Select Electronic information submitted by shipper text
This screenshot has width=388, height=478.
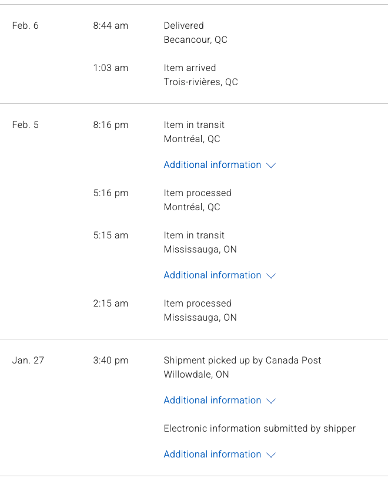coord(259,429)
